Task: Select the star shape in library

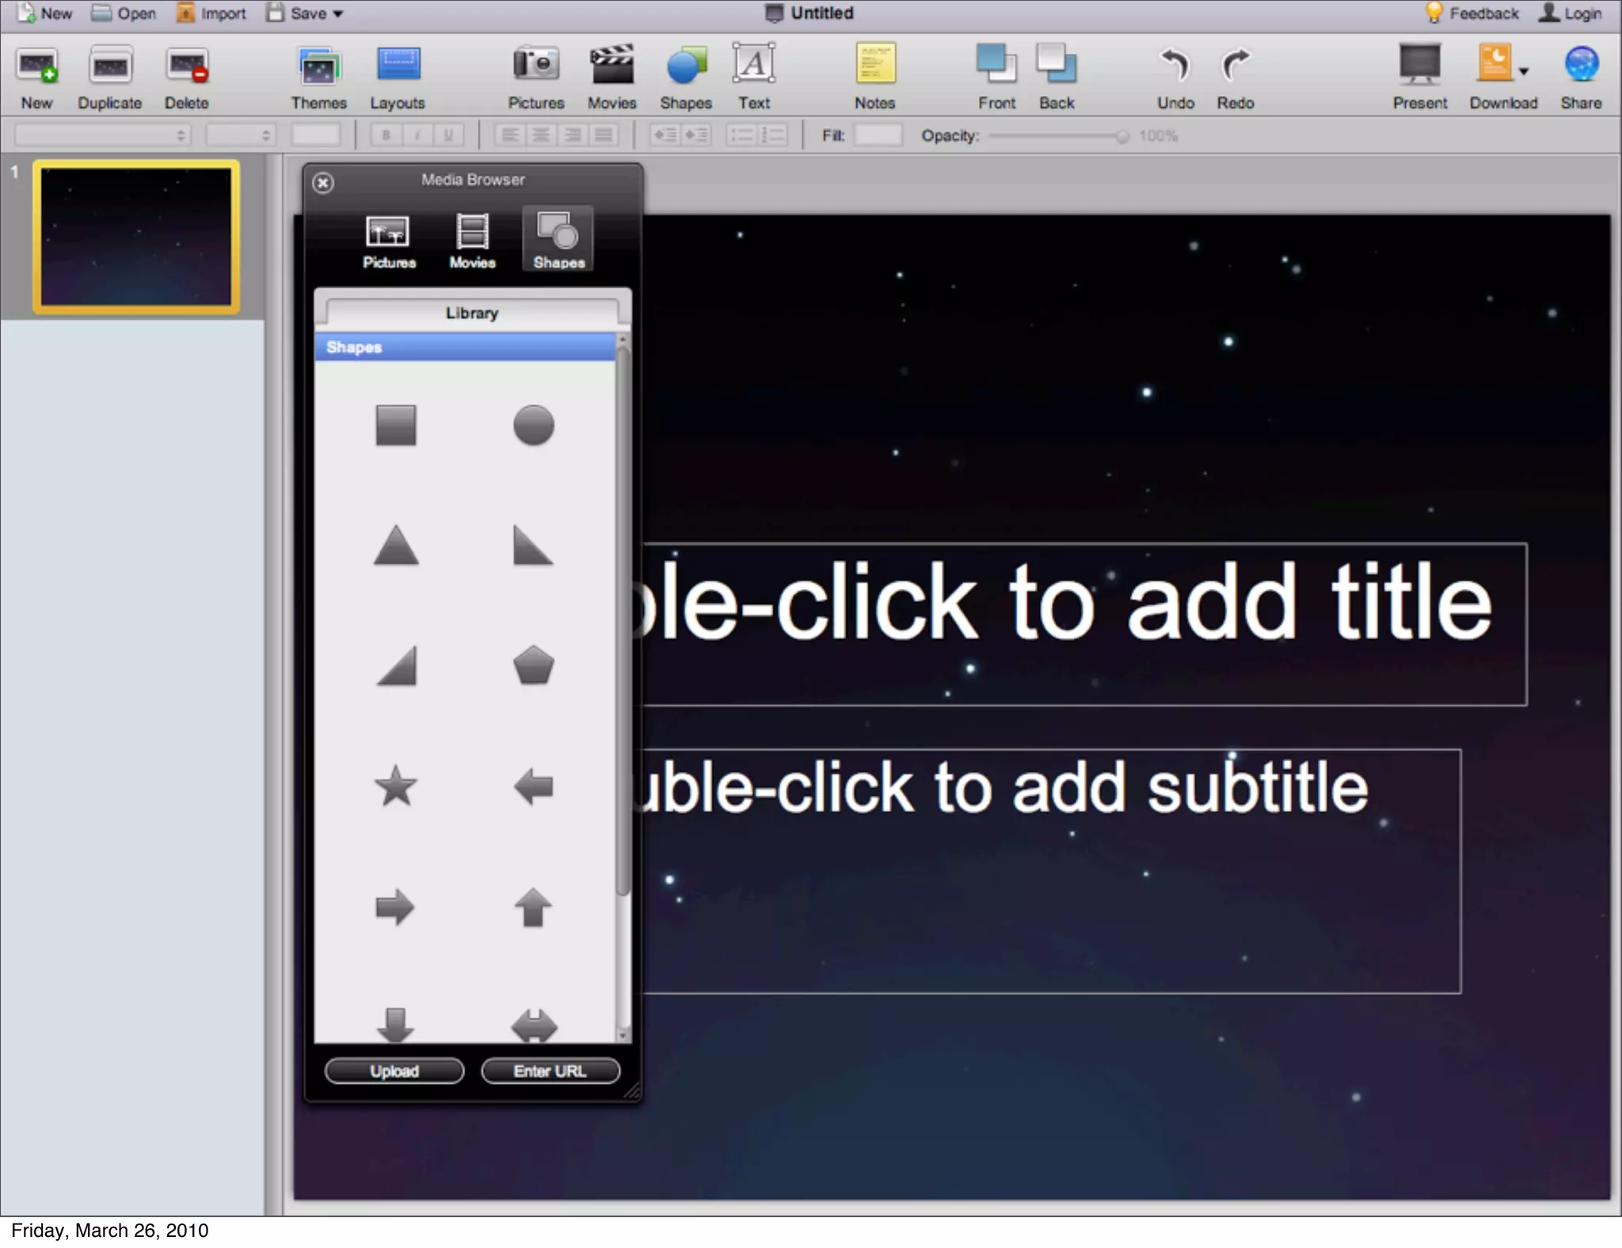Action: pyautogui.click(x=395, y=786)
